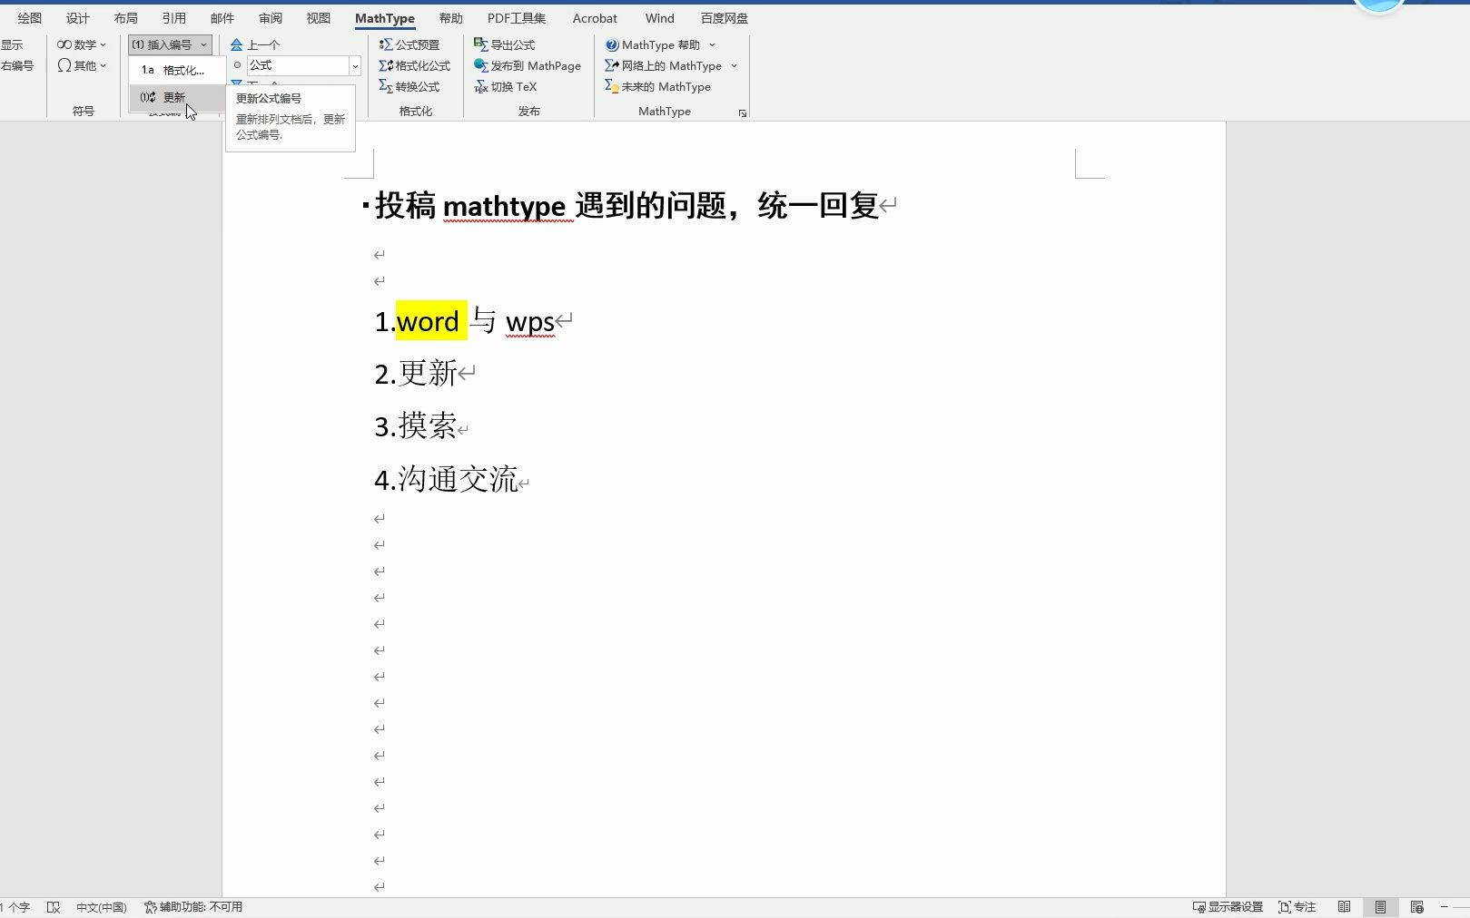The image size is (1470, 918).
Task: Expand the 其他 dropdown arrow
Action: (x=104, y=65)
